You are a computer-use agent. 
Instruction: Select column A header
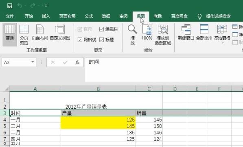coord(35,89)
